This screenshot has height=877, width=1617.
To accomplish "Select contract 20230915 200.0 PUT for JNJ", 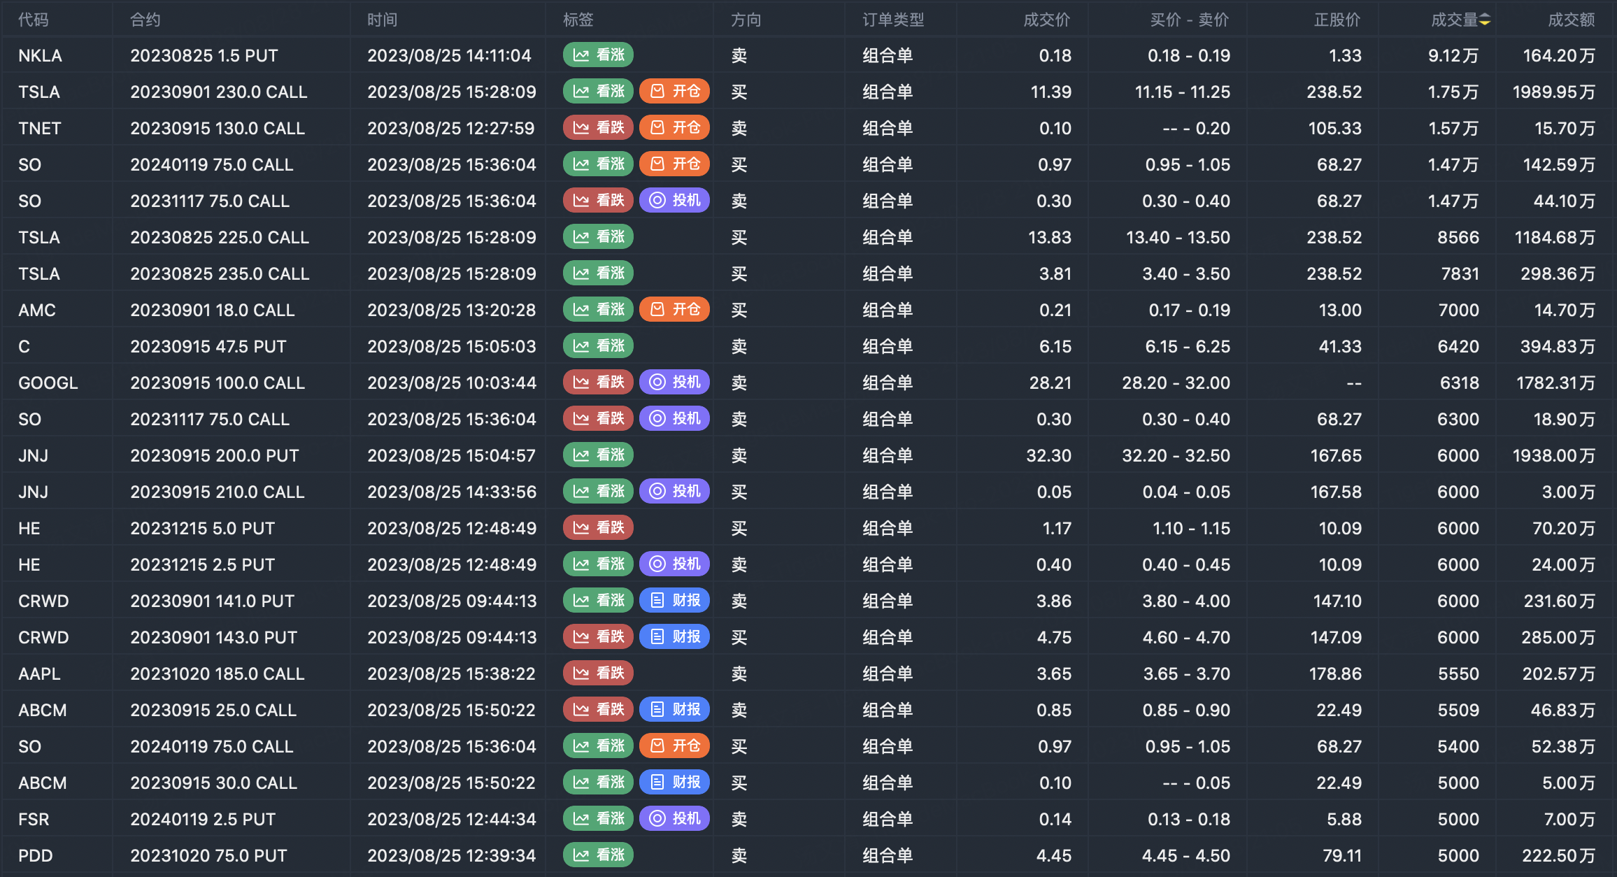I will 214,456.
